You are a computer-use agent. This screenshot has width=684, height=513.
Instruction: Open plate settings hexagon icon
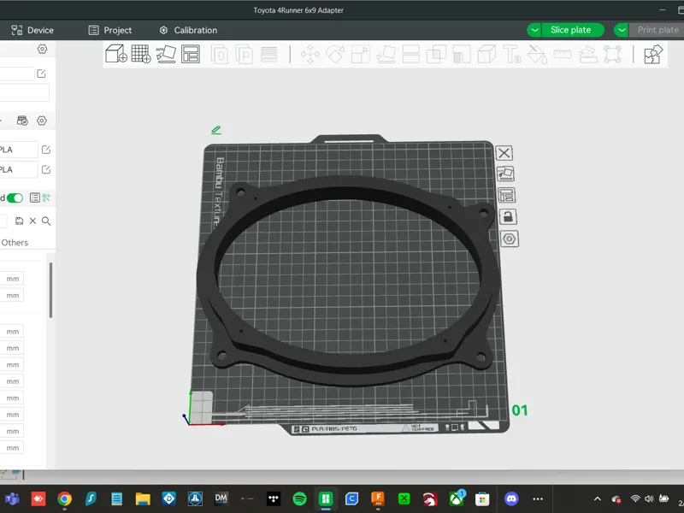(x=510, y=239)
